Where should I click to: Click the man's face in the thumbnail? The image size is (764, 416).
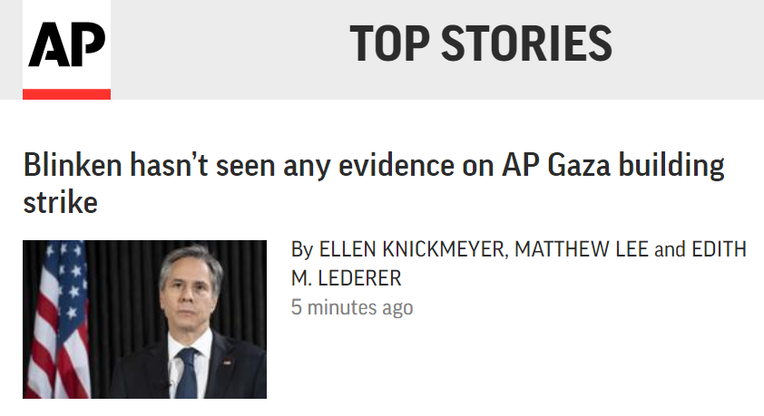coord(191,290)
